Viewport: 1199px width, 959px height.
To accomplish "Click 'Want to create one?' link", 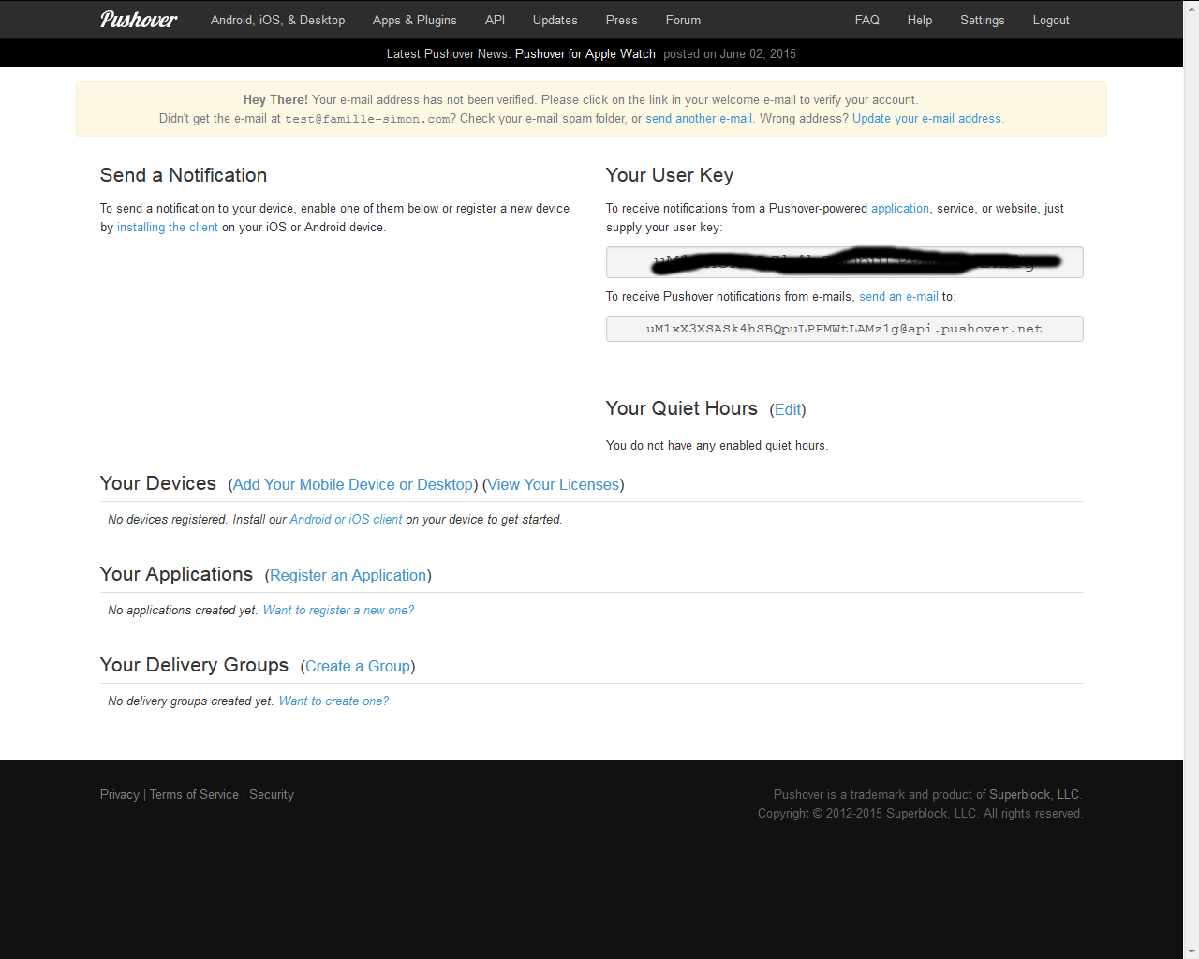I will [333, 701].
